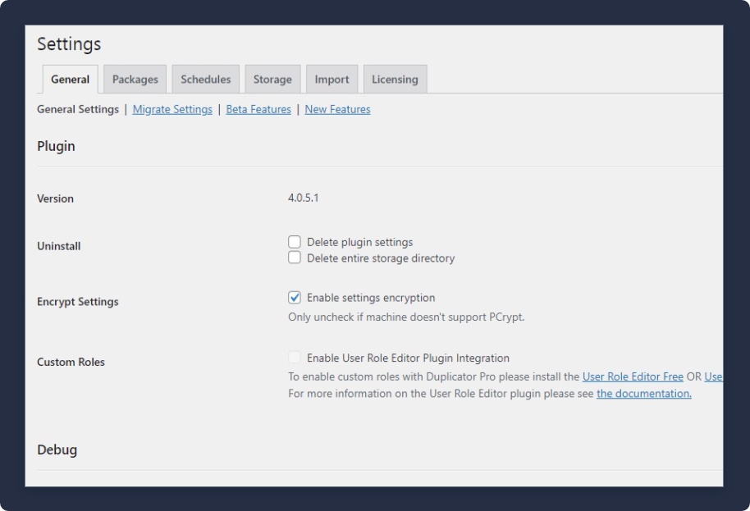
Task: Switch to the Packages tab
Action: (x=135, y=80)
